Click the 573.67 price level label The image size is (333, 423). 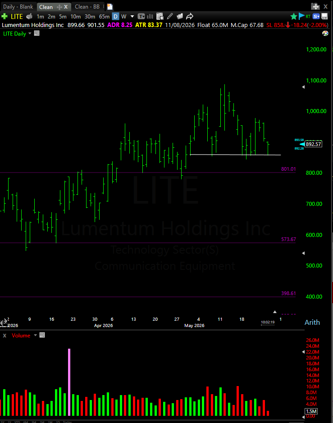pyautogui.click(x=288, y=239)
